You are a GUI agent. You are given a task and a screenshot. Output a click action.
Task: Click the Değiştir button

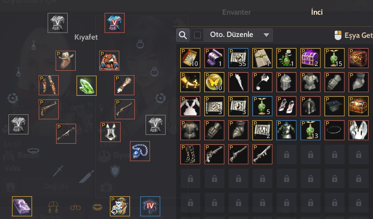[56, 186]
